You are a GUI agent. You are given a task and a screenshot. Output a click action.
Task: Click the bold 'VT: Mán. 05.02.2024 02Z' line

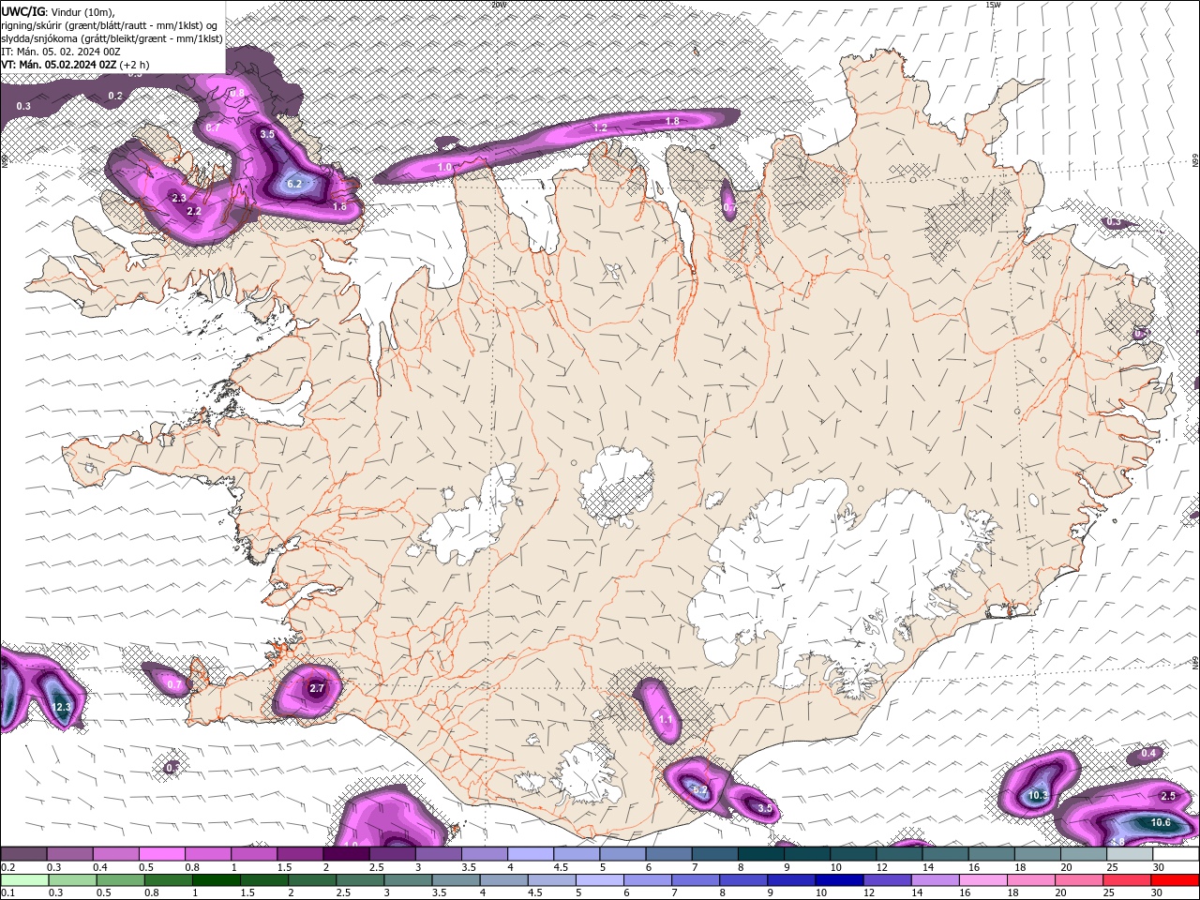click(x=59, y=65)
